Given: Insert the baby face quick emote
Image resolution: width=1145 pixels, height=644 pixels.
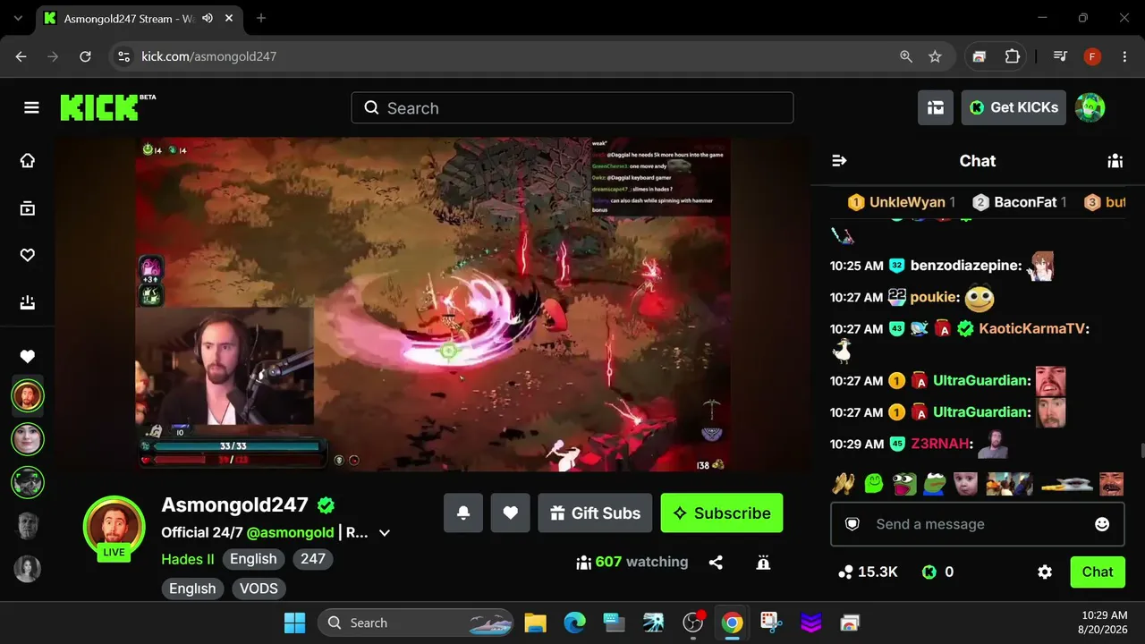Looking at the screenshot, I should click(965, 484).
